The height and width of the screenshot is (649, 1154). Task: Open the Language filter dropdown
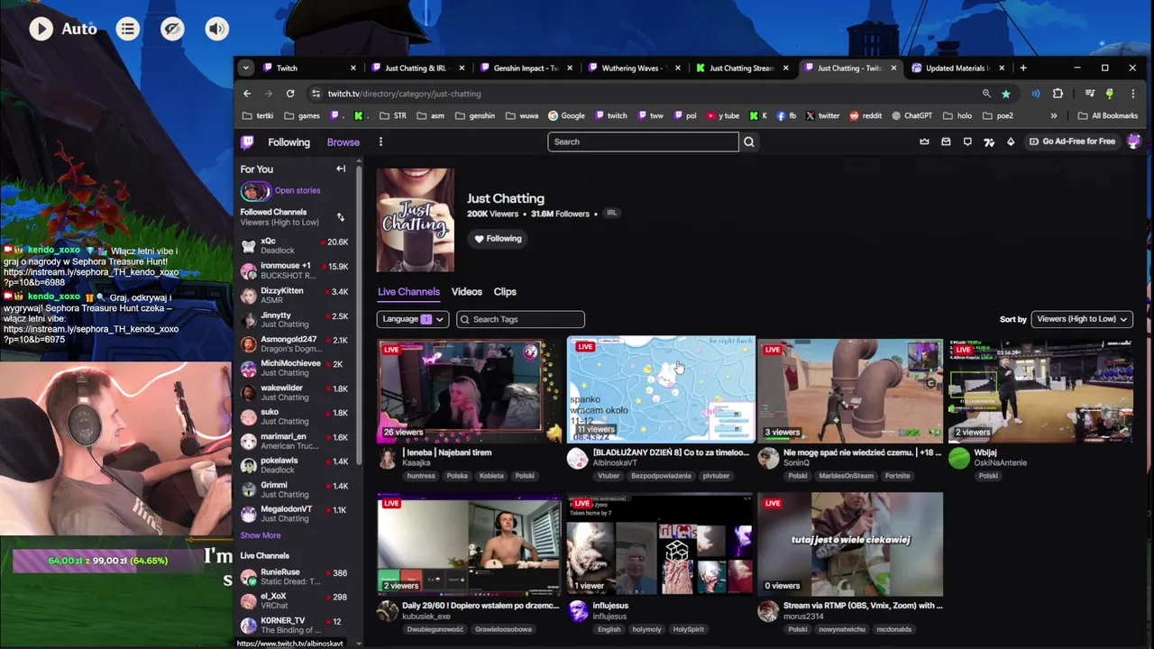(412, 319)
